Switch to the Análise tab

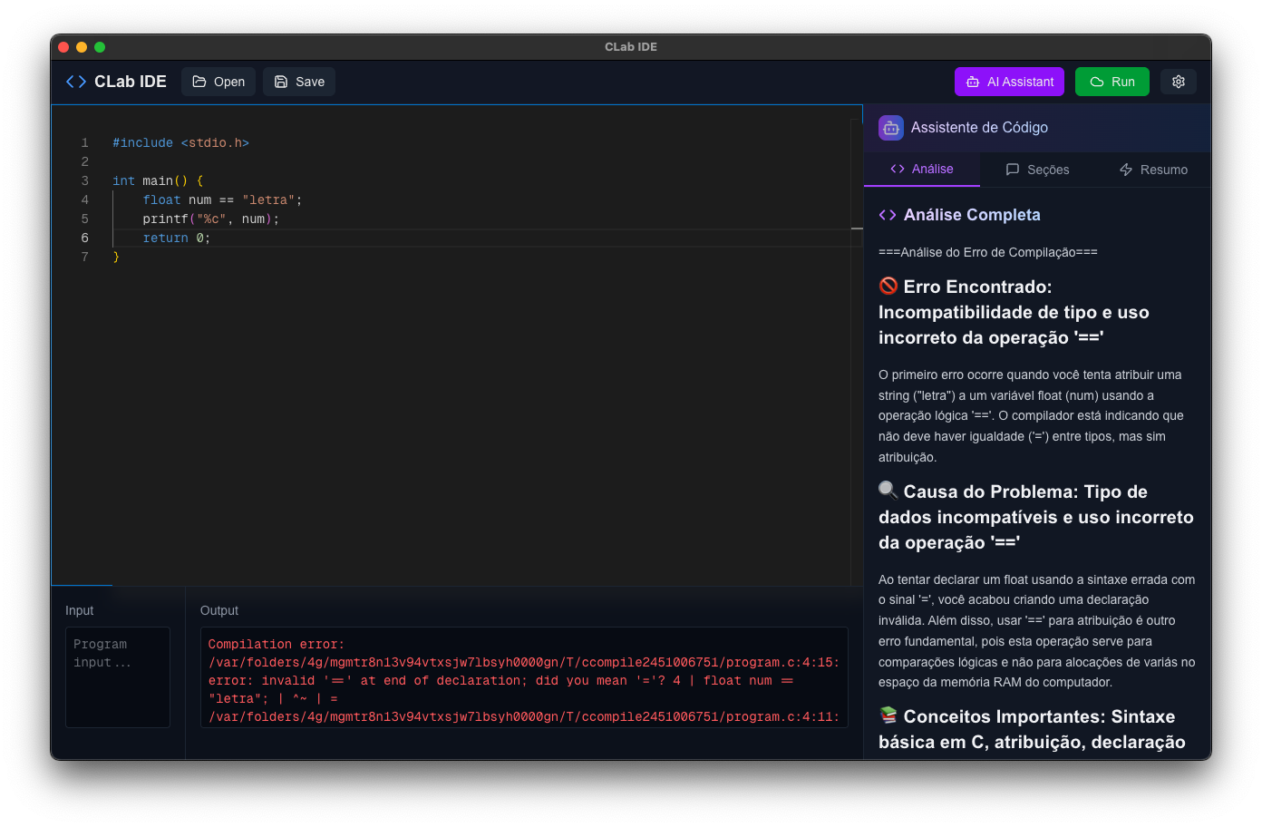click(x=922, y=169)
